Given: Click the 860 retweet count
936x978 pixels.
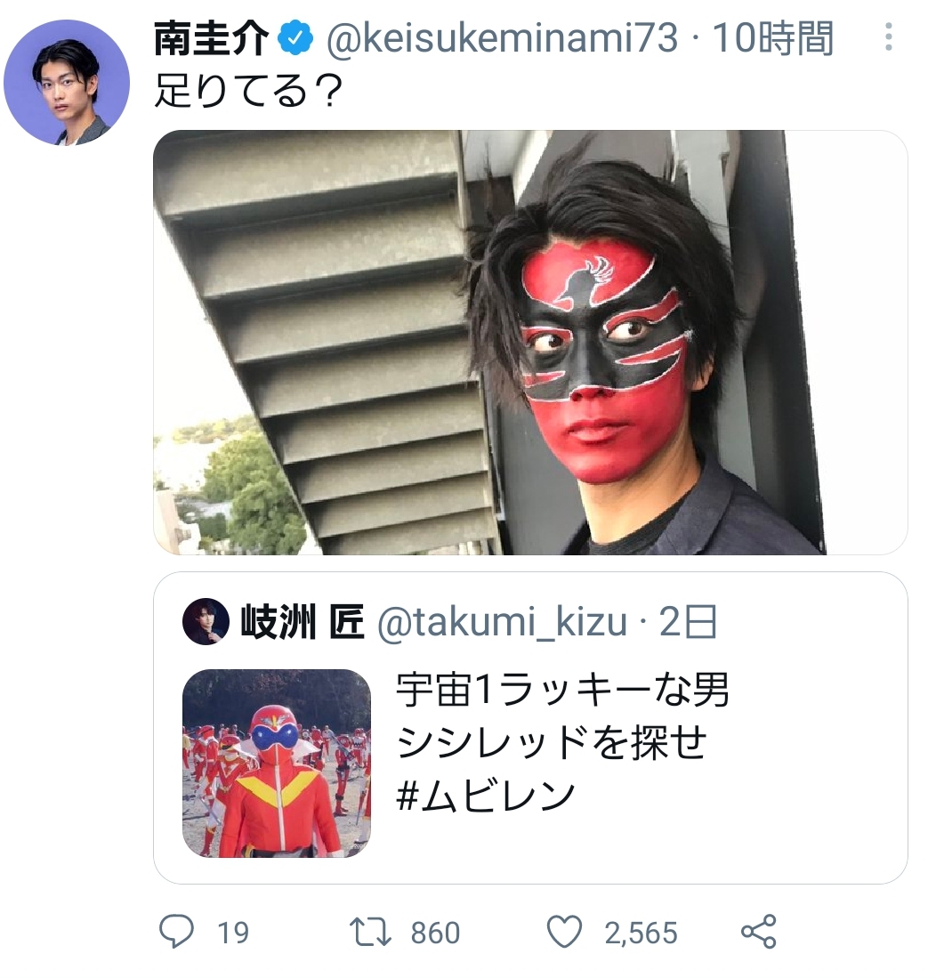Looking at the screenshot, I should [x=435, y=933].
